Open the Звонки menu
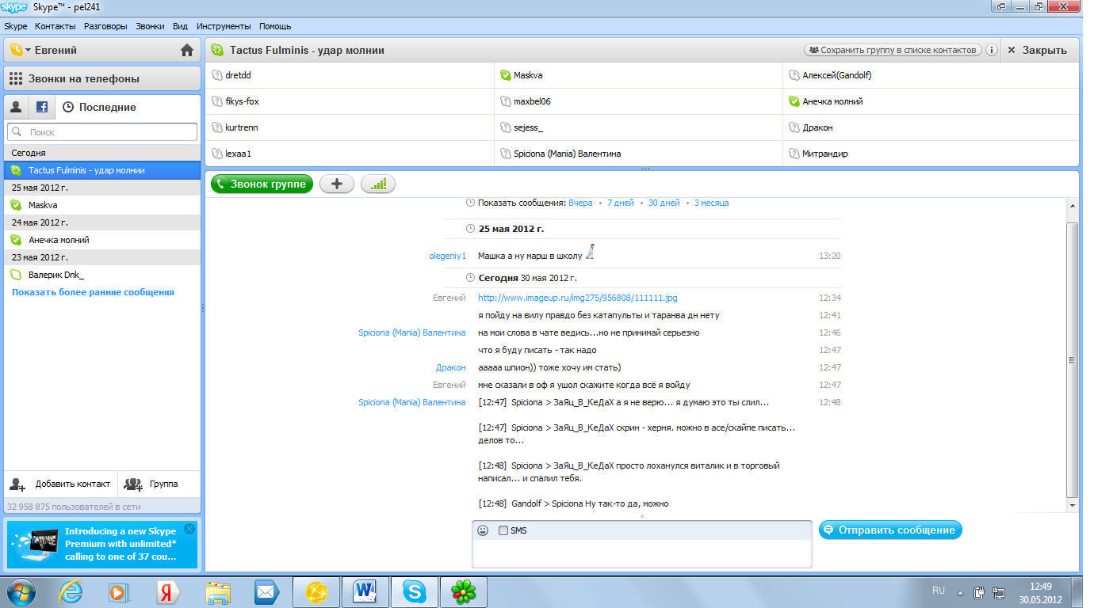This screenshot has height=608, width=1113. (150, 26)
